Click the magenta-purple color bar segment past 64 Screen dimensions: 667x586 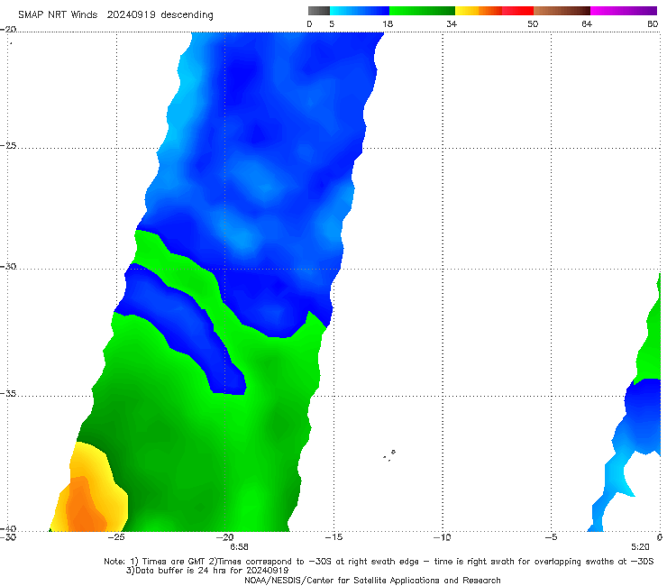pos(624,11)
